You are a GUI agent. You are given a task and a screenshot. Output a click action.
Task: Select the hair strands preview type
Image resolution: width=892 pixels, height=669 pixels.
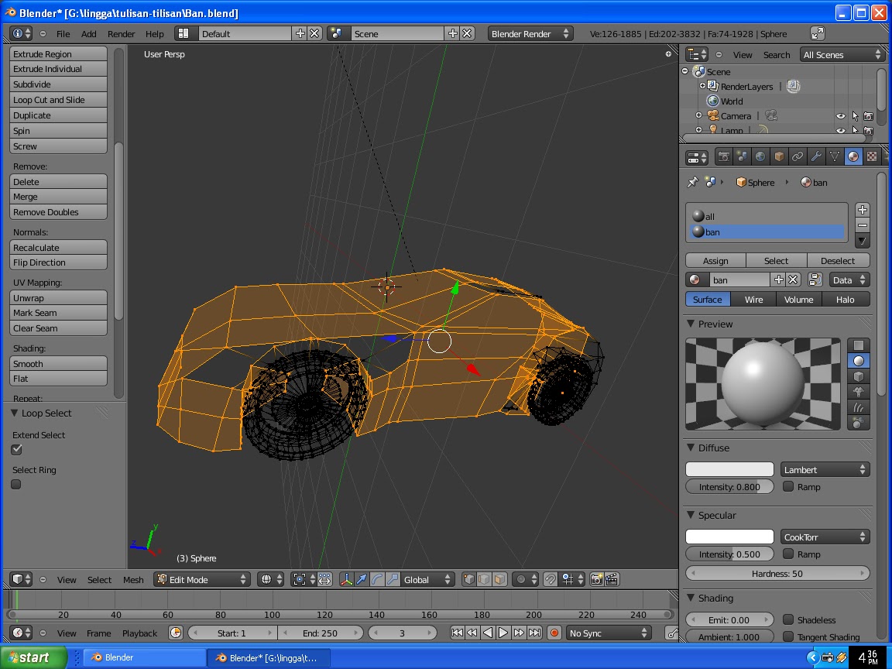(859, 407)
